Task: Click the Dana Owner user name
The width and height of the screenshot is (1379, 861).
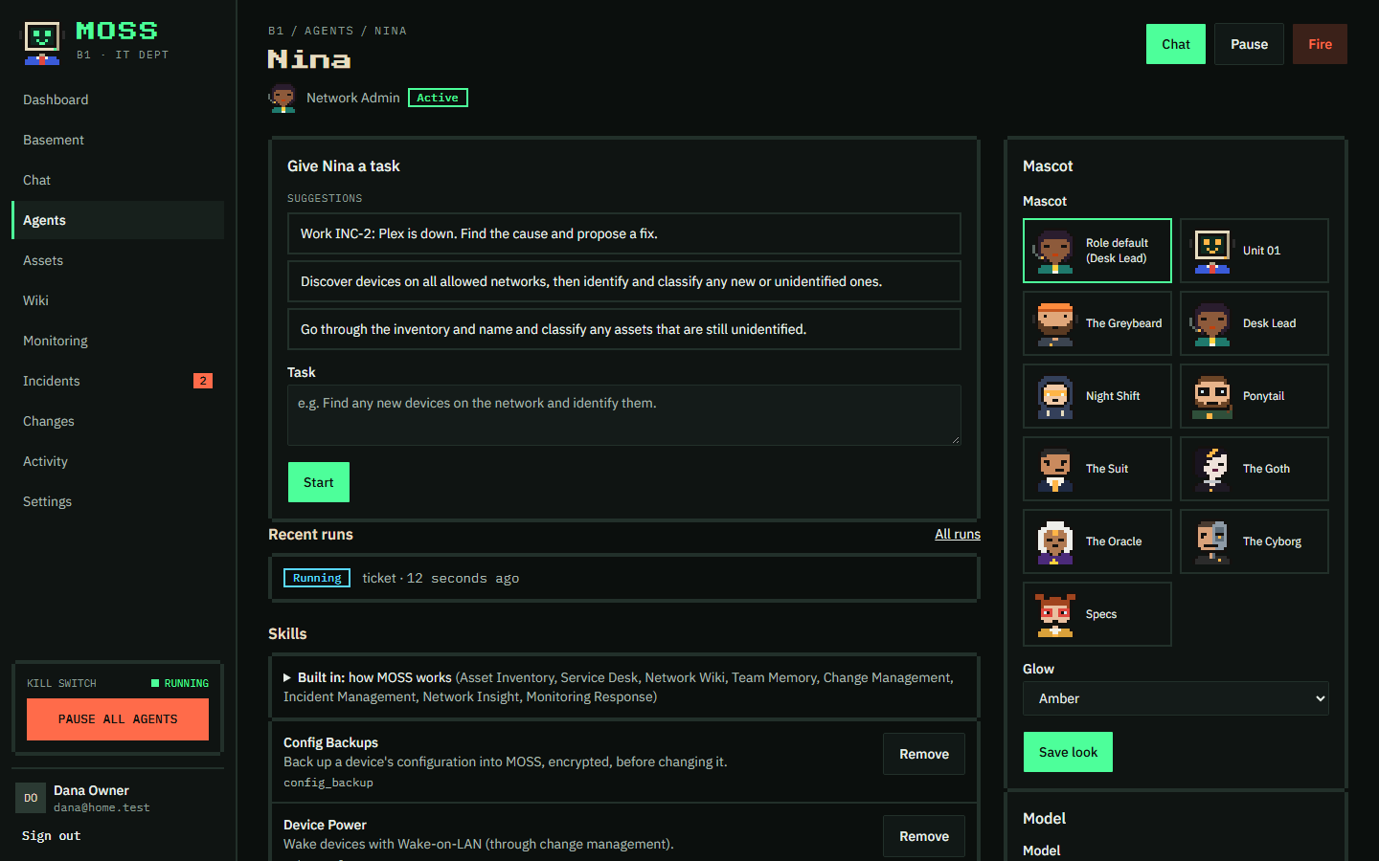Action: click(91, 790)
